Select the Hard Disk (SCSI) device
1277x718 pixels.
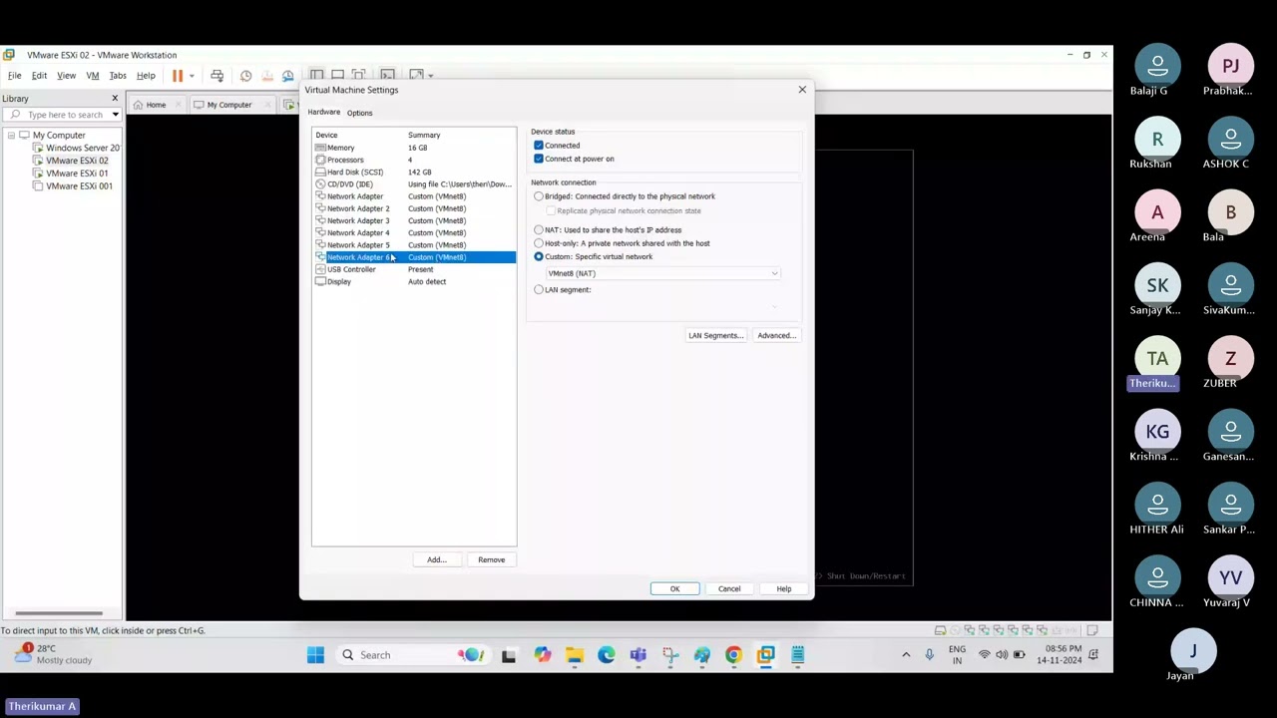tap(414, 172)
